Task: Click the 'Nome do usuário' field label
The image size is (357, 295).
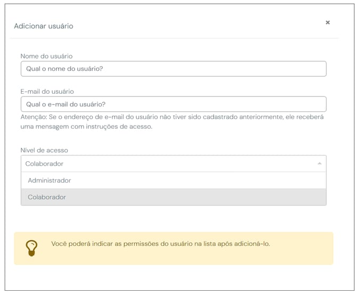Action: [x=46, y=56]
